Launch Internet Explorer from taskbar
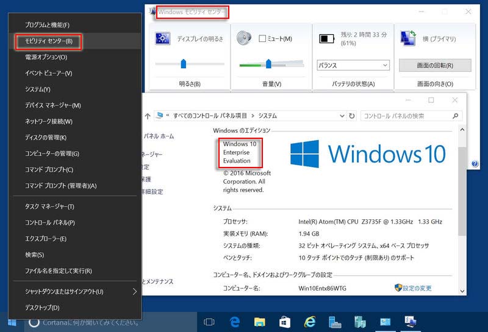Screen dimensions: 488x332 coord(310,322)
